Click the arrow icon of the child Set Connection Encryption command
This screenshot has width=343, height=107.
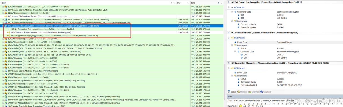coord(9,29)
